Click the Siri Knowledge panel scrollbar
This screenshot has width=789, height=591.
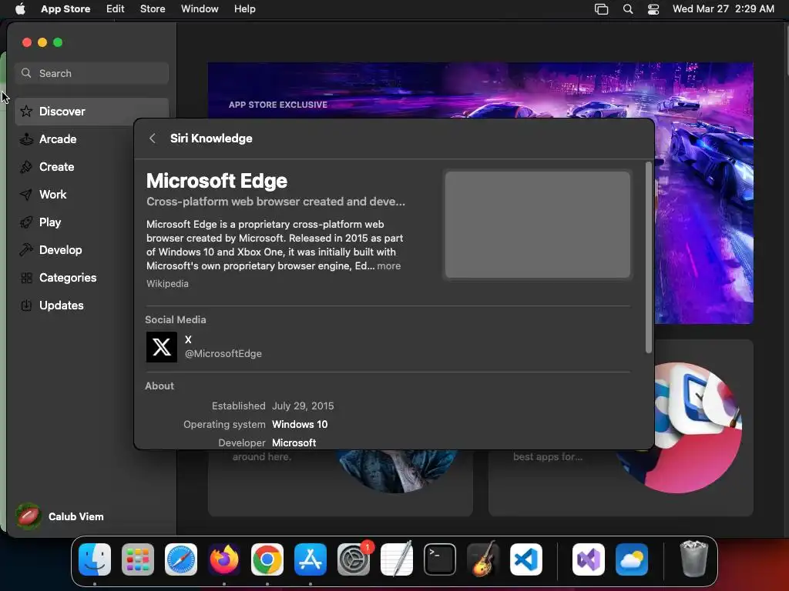649,257
